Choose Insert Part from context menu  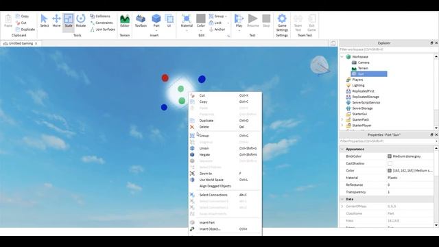[225, 222]
